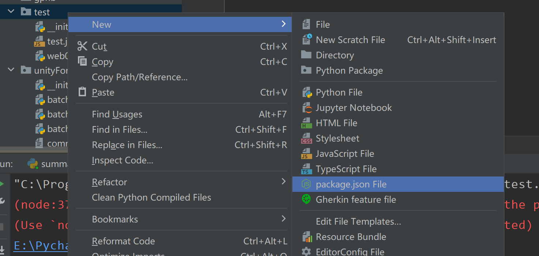Screen dimensions: 539x256
Task: Select Find in Files menu entry
Action: coord(119,130)
